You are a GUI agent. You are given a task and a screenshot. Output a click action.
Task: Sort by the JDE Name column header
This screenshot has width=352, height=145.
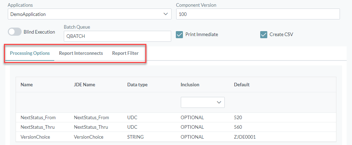pyautogui.click(x=84, y=85)
